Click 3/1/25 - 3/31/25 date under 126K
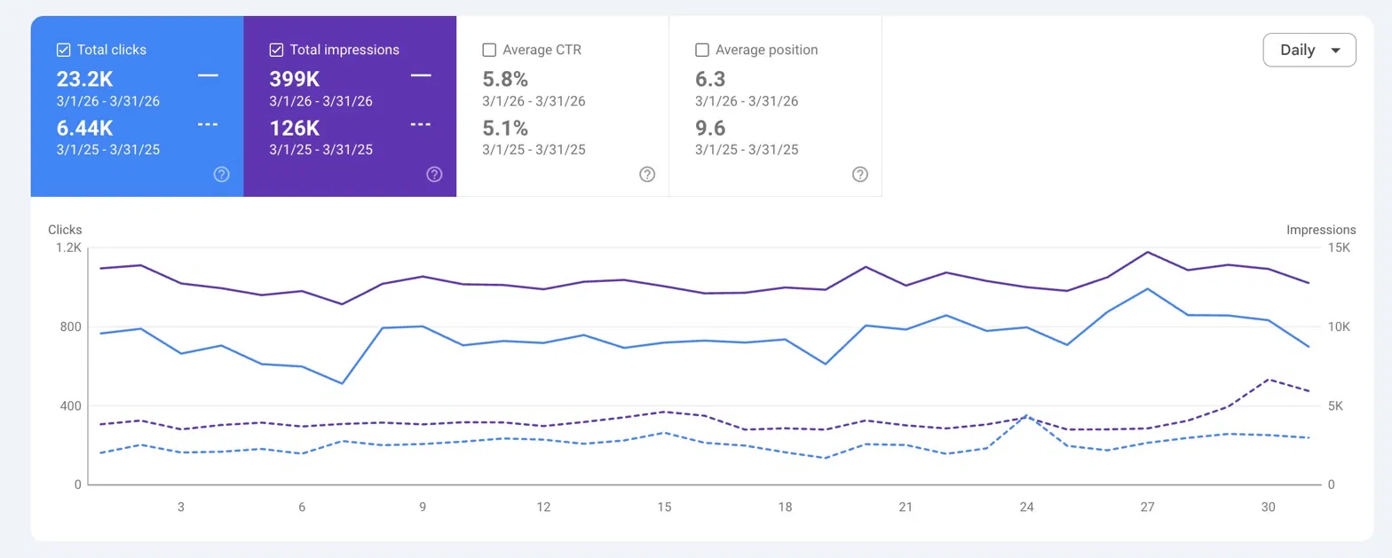 320,149
